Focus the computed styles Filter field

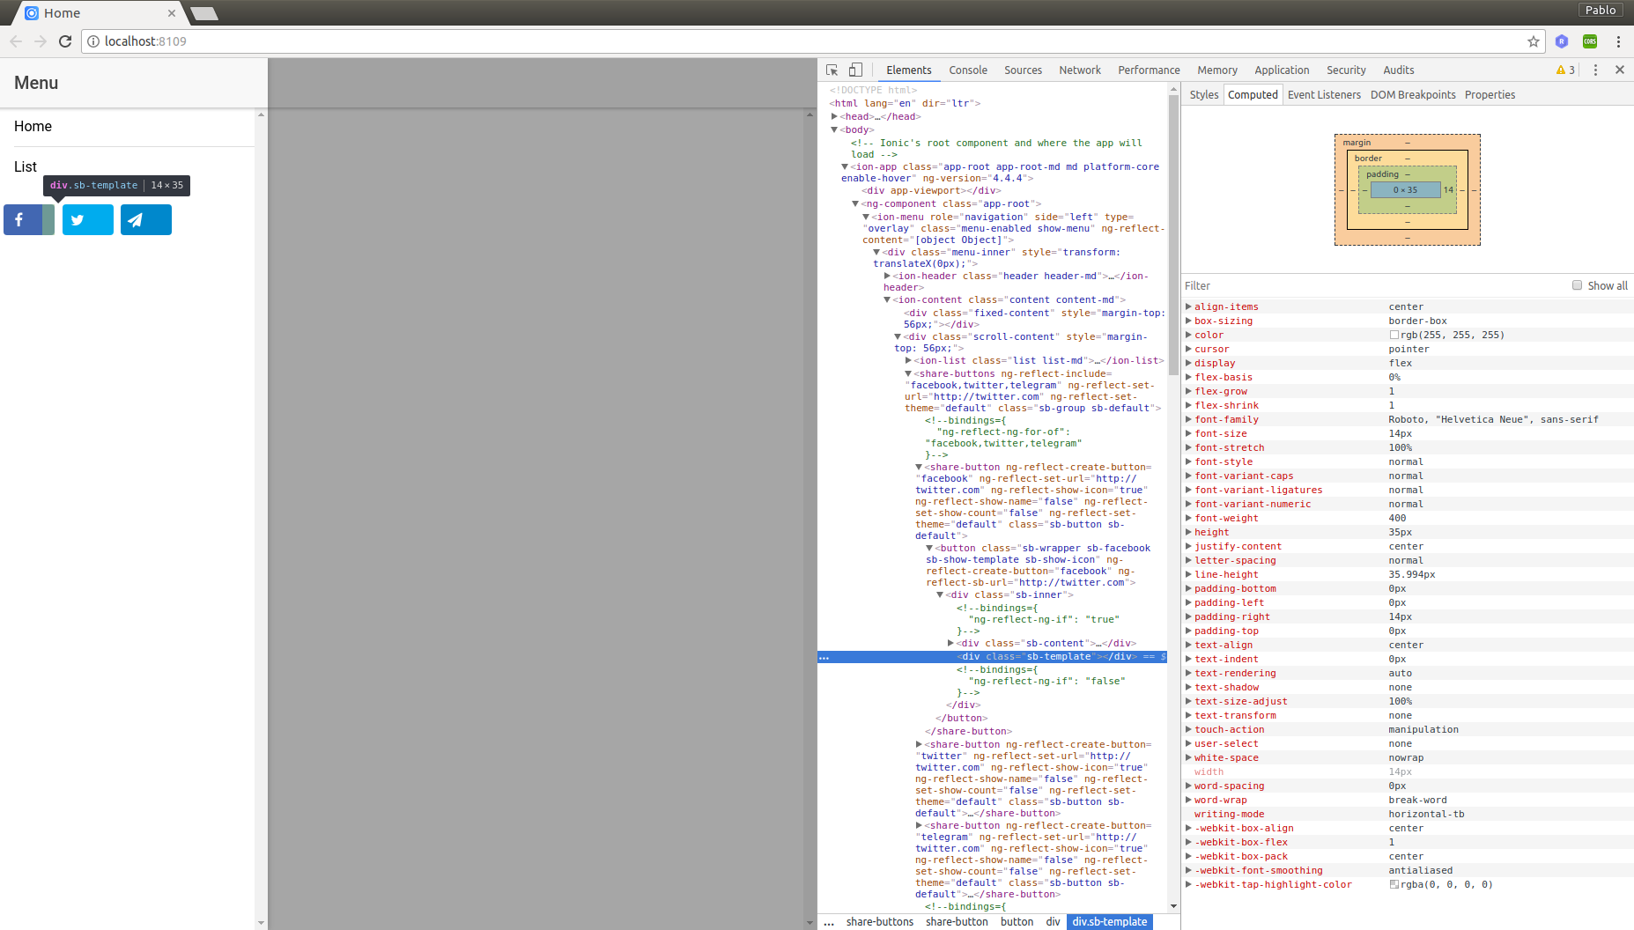(x=1374, y=285)
